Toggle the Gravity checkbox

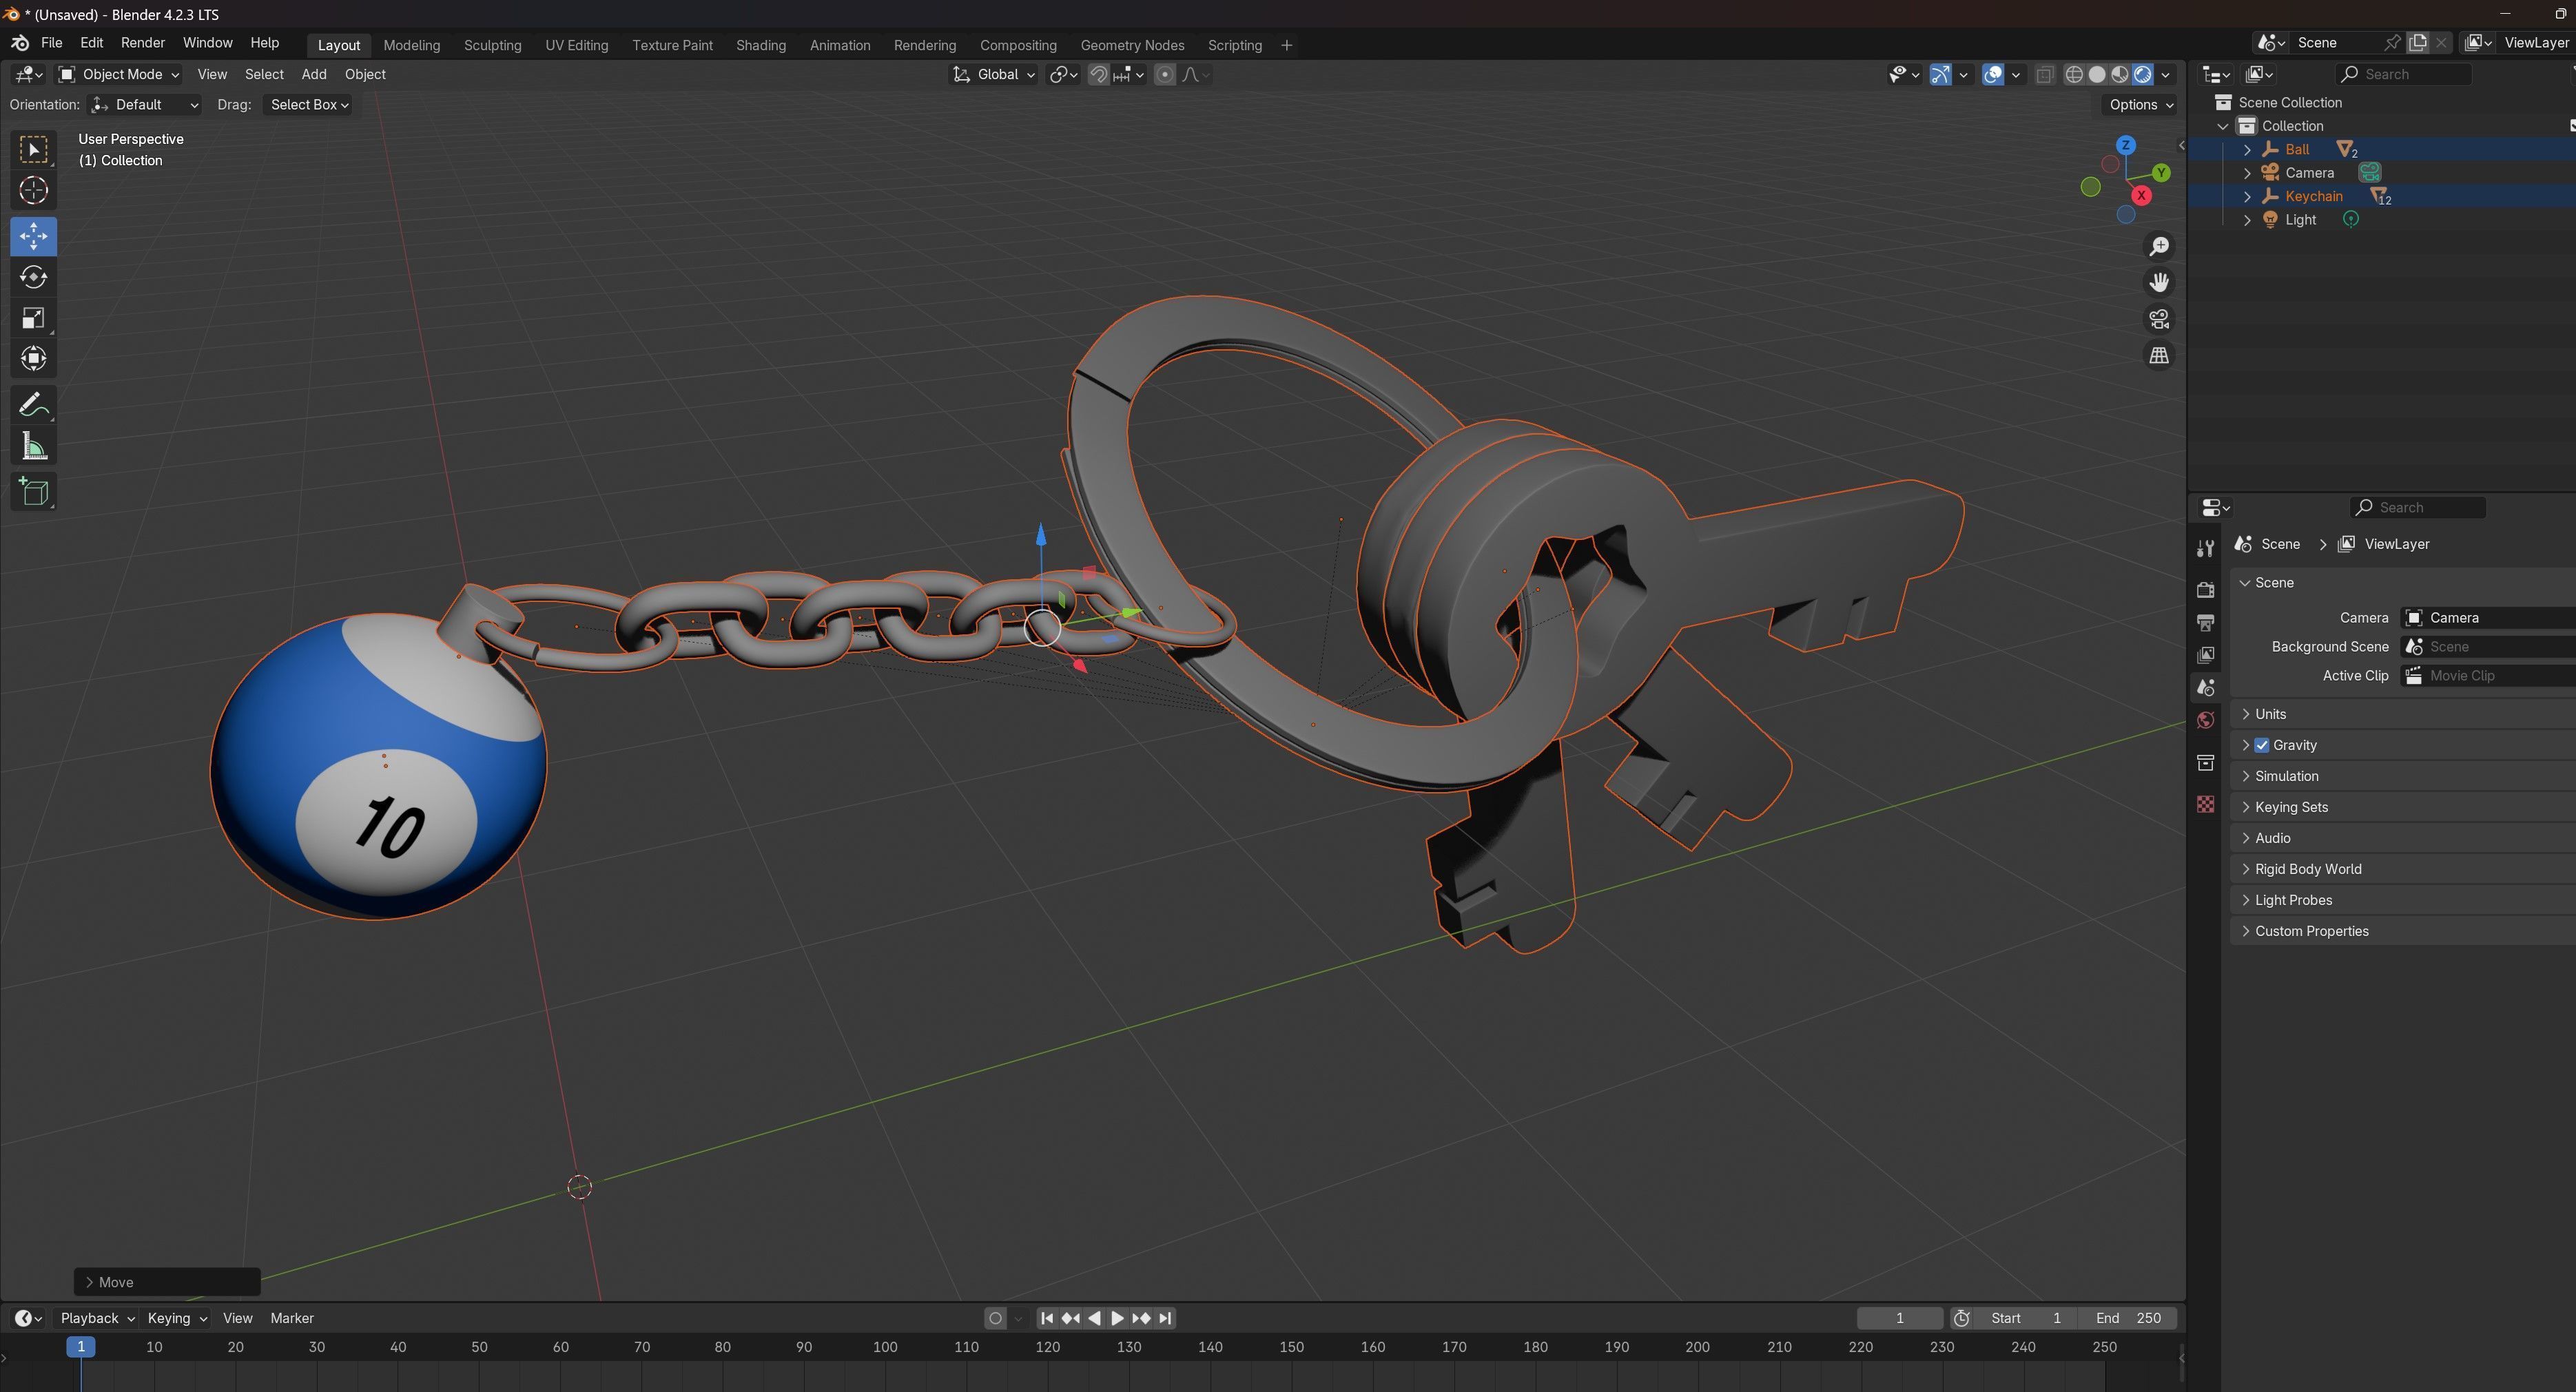[x=2262, y=745]
